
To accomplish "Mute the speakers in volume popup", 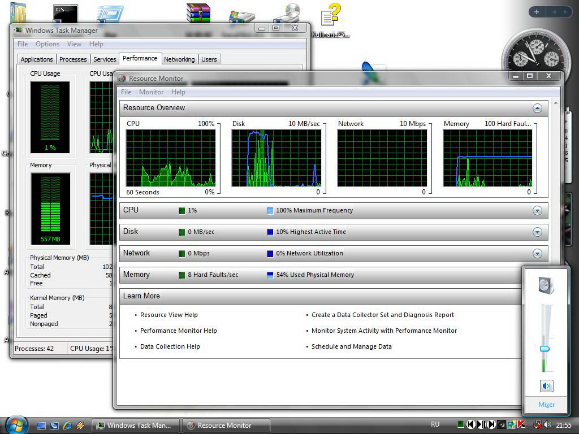I will [x=547, y=386].
